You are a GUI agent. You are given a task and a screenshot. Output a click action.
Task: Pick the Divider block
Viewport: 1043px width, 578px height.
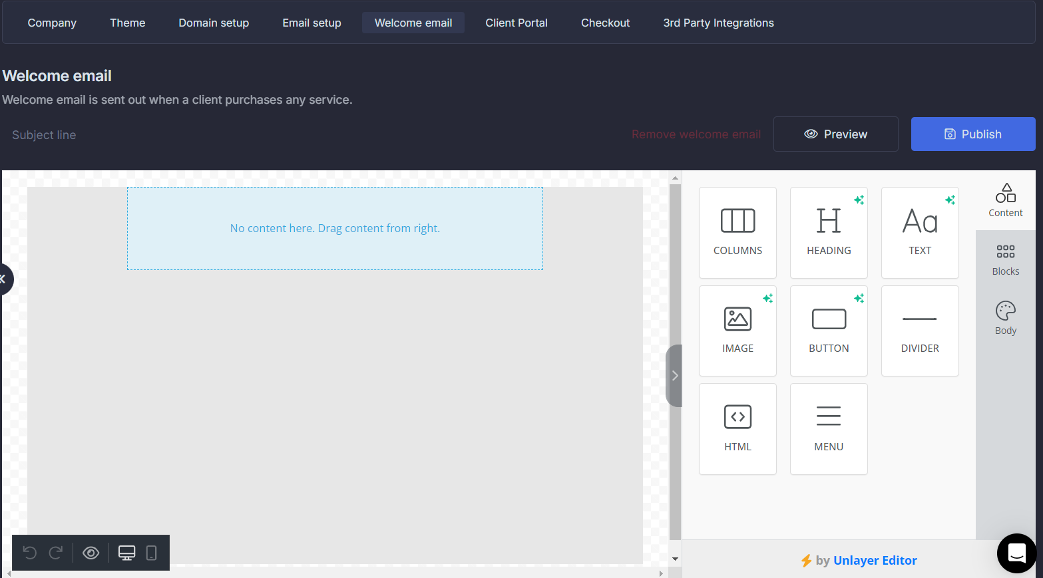(920, 331)
